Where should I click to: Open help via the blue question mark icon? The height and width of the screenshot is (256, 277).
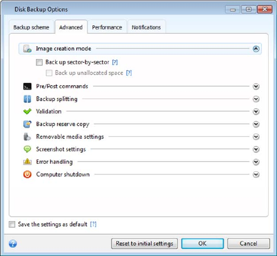coord(13,244)
